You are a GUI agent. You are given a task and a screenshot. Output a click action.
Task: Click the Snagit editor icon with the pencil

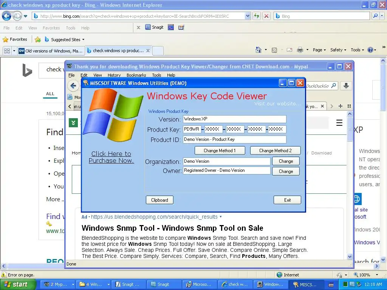click(181, 27)
